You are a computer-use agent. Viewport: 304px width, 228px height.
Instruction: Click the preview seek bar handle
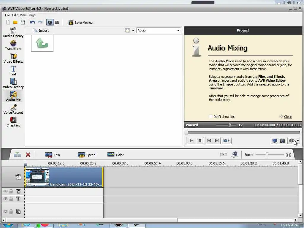point(186,132)
